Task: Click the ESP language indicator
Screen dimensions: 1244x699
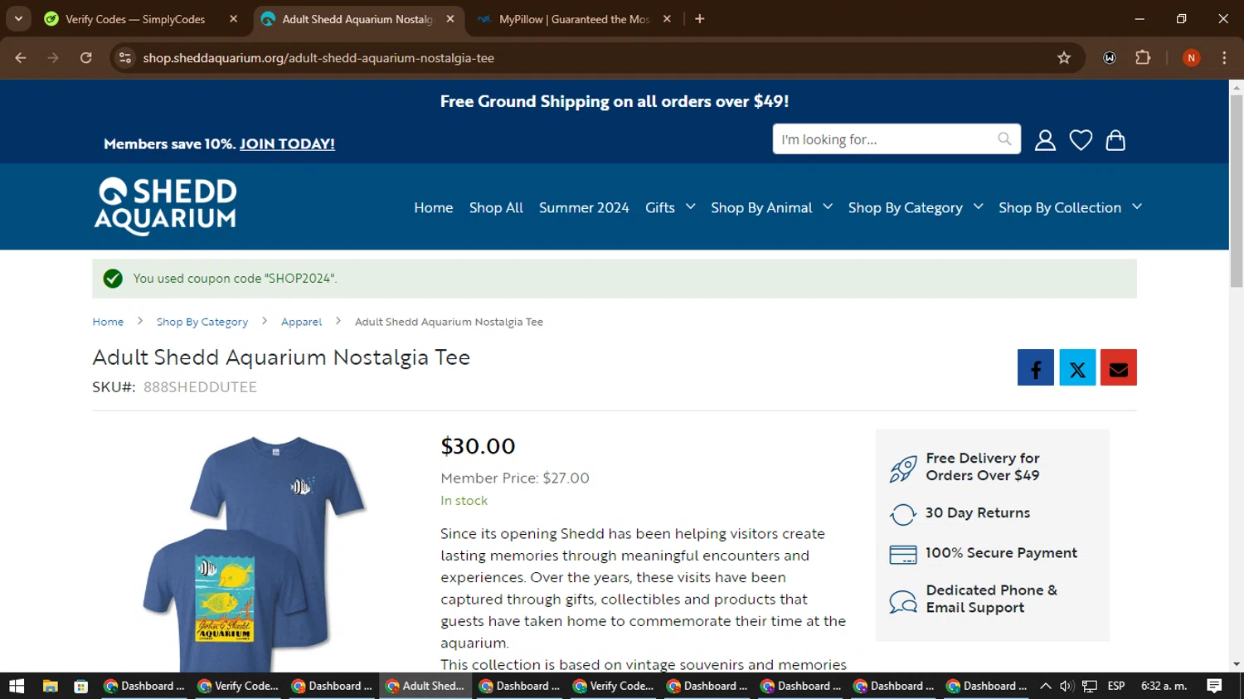Action: [1116, 686]
